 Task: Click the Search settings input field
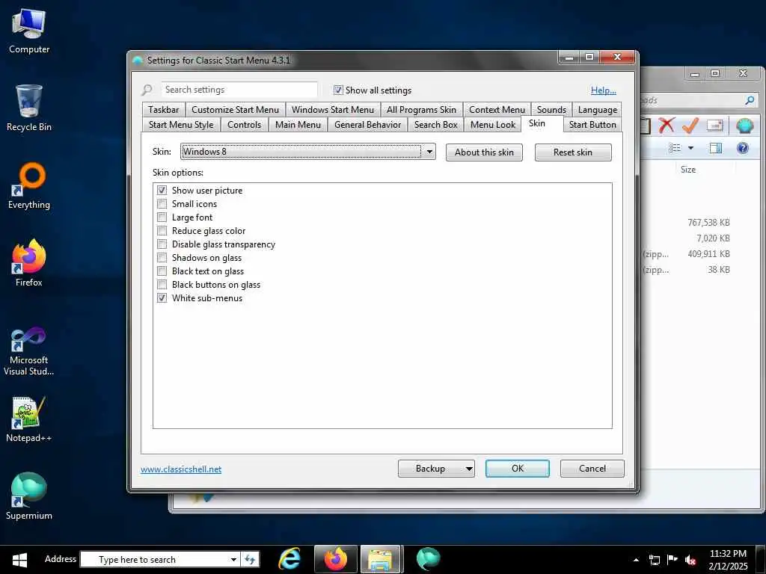coord(239,90)
